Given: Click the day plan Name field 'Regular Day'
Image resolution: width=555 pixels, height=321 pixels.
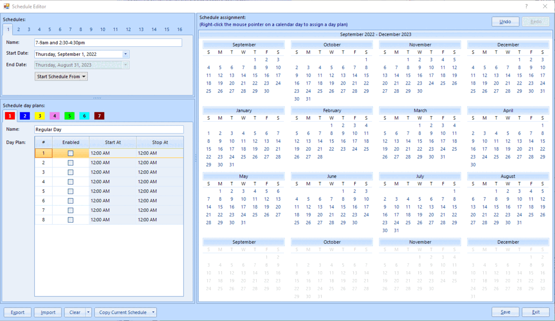Looking at the screenshot, I should coord(109,130).
